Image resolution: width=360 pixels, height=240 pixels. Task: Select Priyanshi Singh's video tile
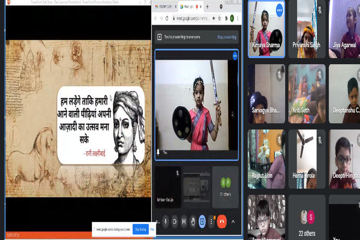click(307, 29)
